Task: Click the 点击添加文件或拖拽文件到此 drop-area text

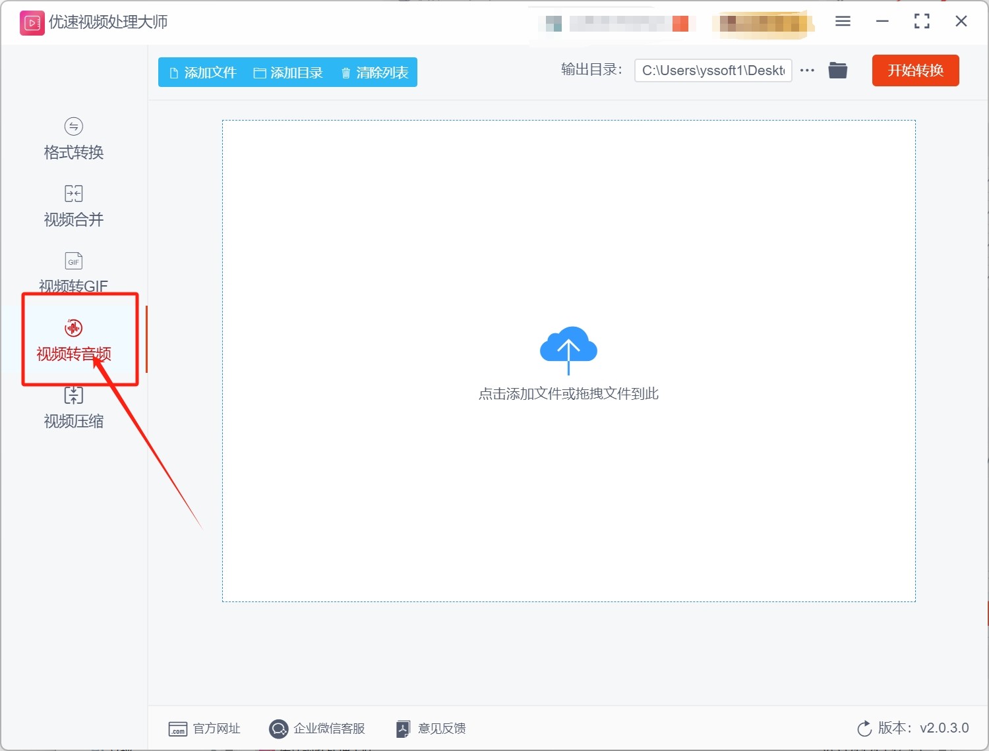Action: point(568,394)
